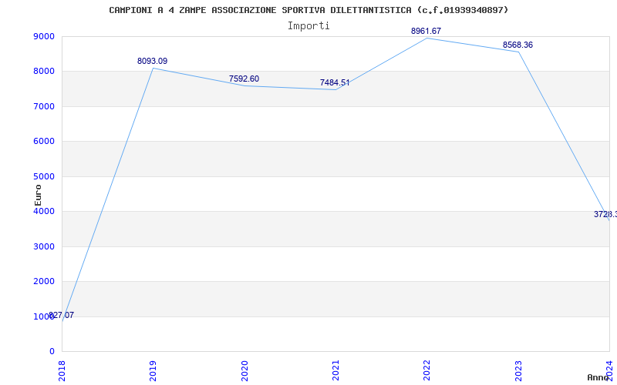This screenshot has width=617, height=385.
Task: Click the Importi chart subtitle
Action: [x=308, y=26]
